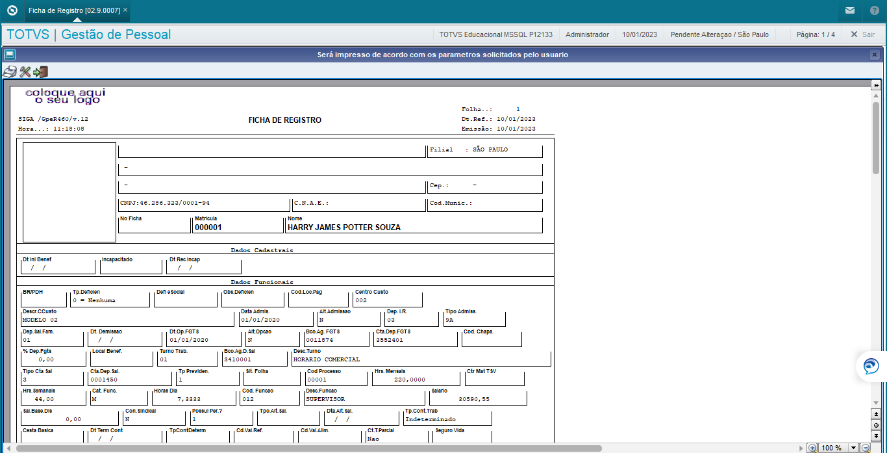
Task: Click the empty employee photo box
Action: coord(69,192)
